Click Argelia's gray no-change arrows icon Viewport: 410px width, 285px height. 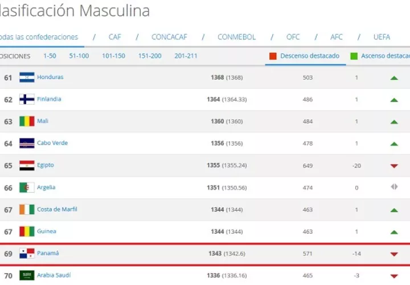(394, 187)
